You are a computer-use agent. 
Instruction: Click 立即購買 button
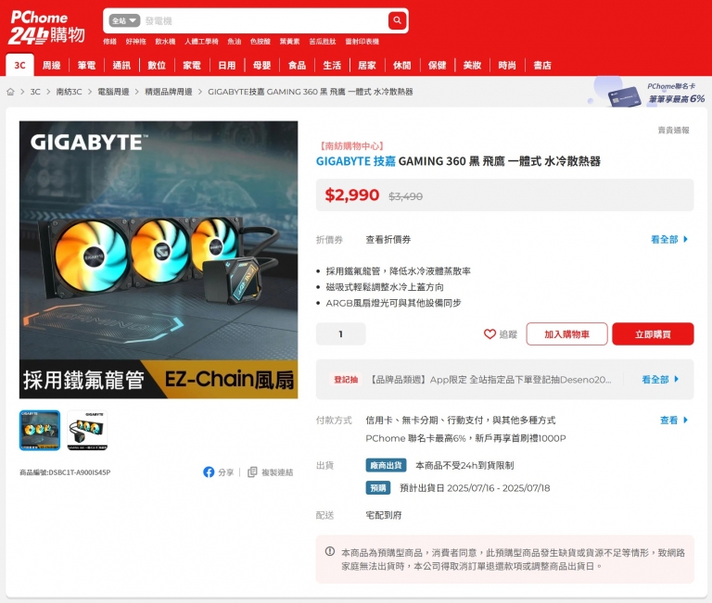[653, 334]
